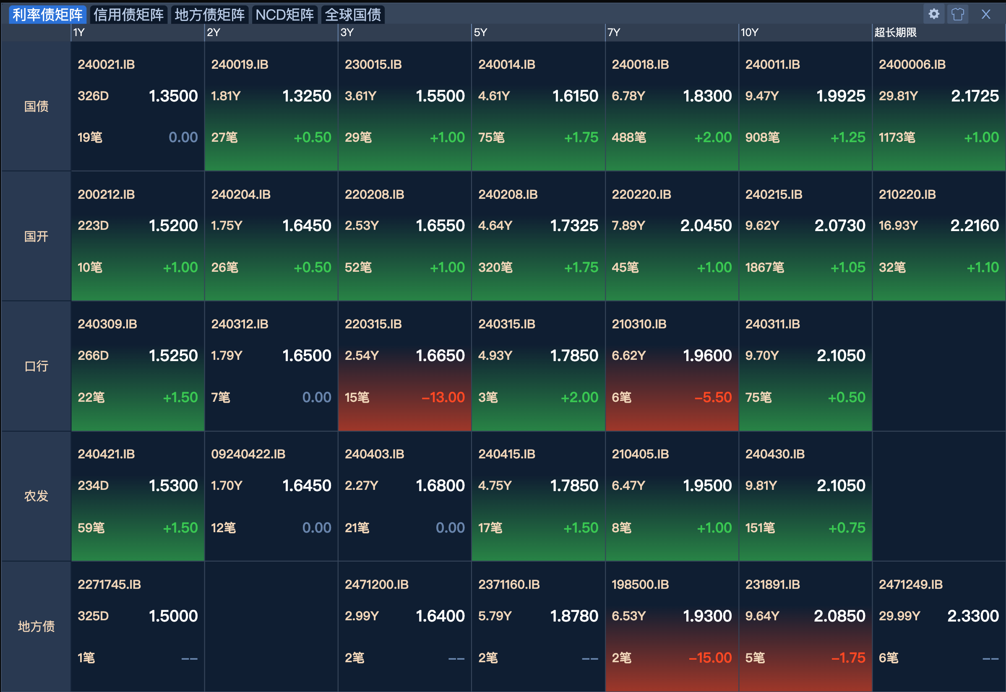Close the matrix panel with X
The width and height of the screenshot is (1006, 692).
coord(985,14)
